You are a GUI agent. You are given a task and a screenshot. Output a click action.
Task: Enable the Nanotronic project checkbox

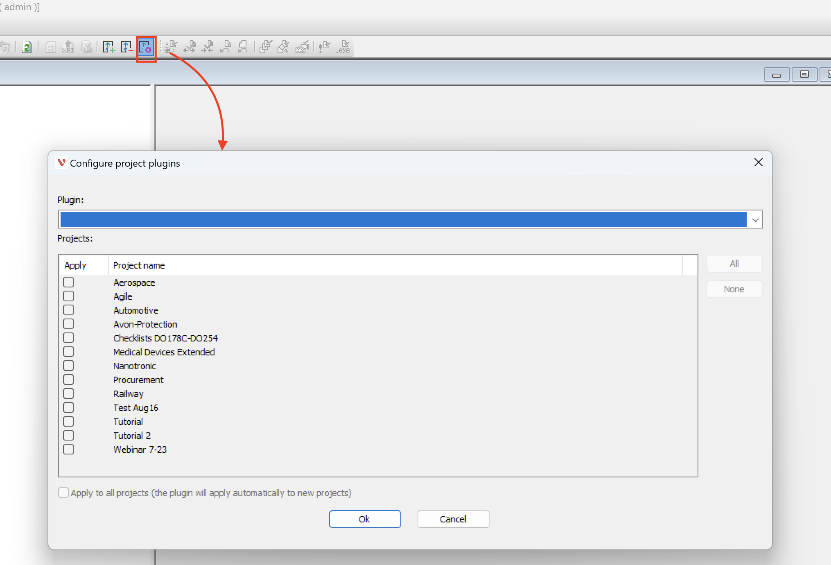pos(68,366)
